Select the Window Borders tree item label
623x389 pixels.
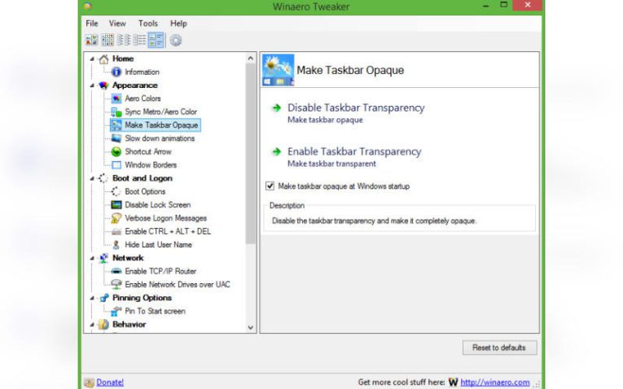151,164
